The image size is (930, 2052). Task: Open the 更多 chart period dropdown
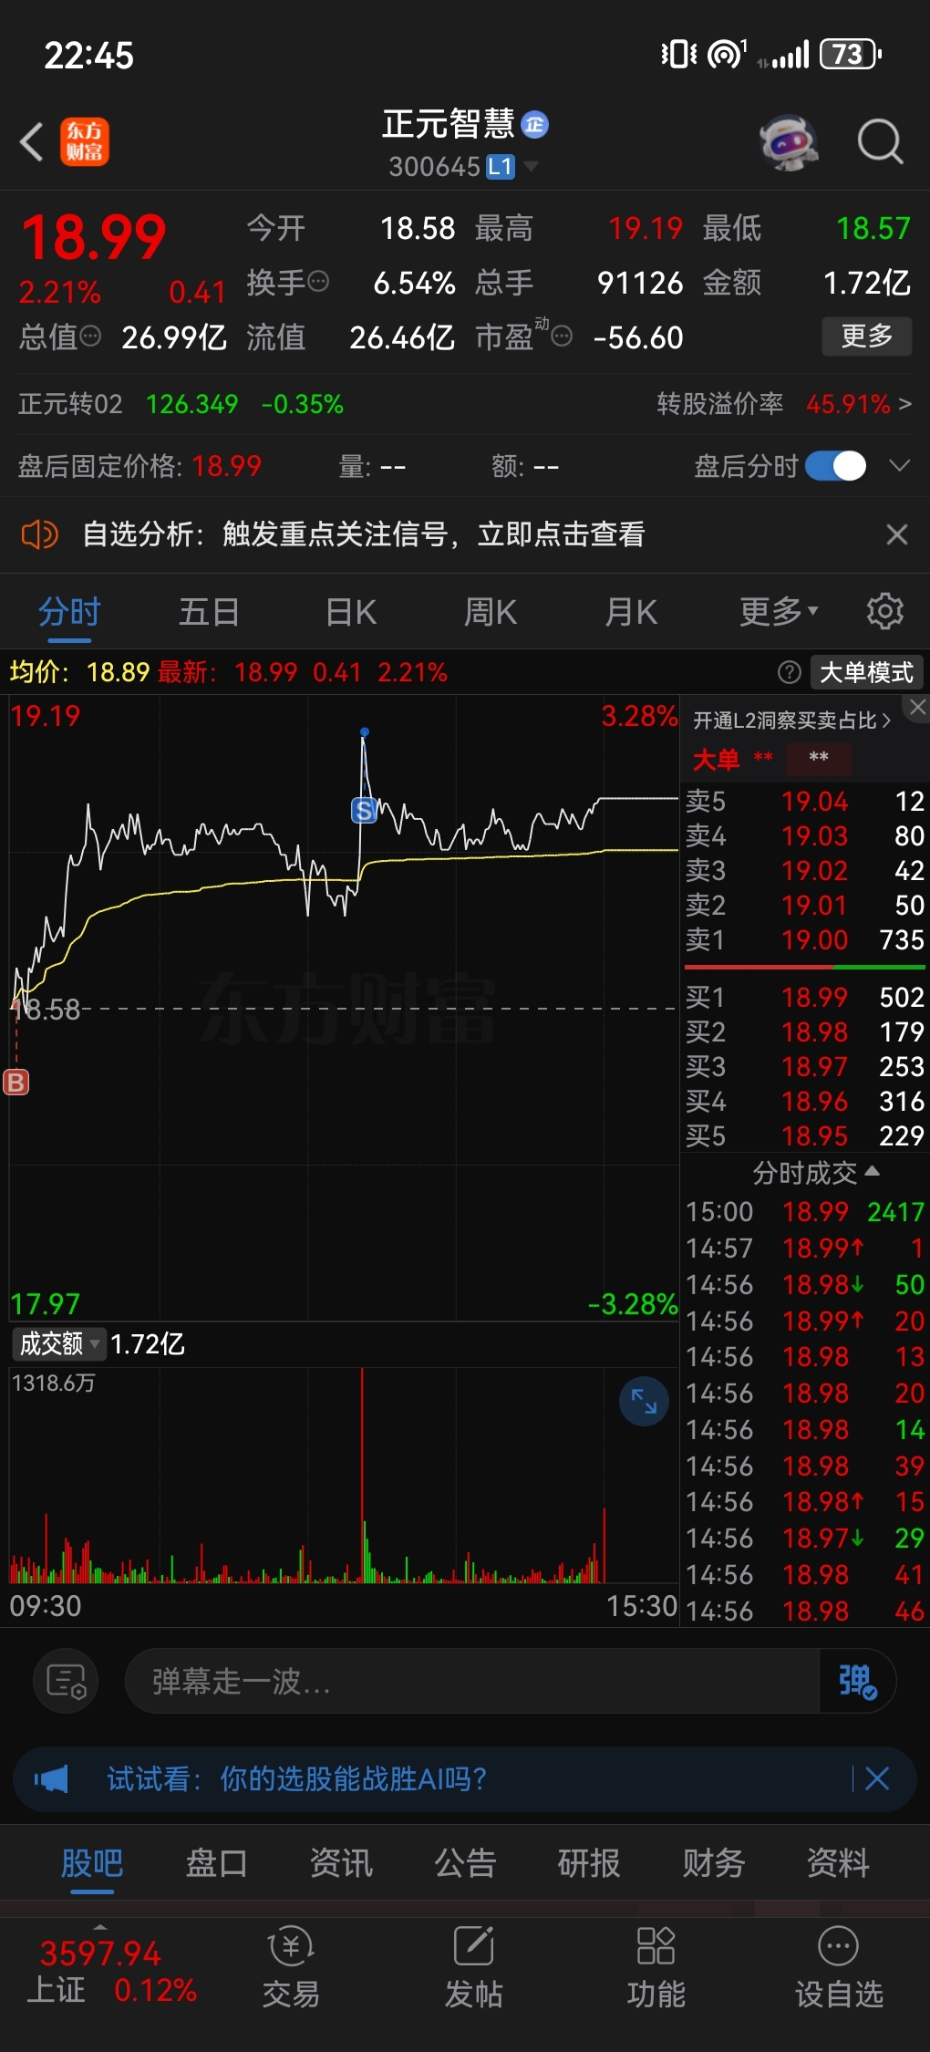pos(779,611)
